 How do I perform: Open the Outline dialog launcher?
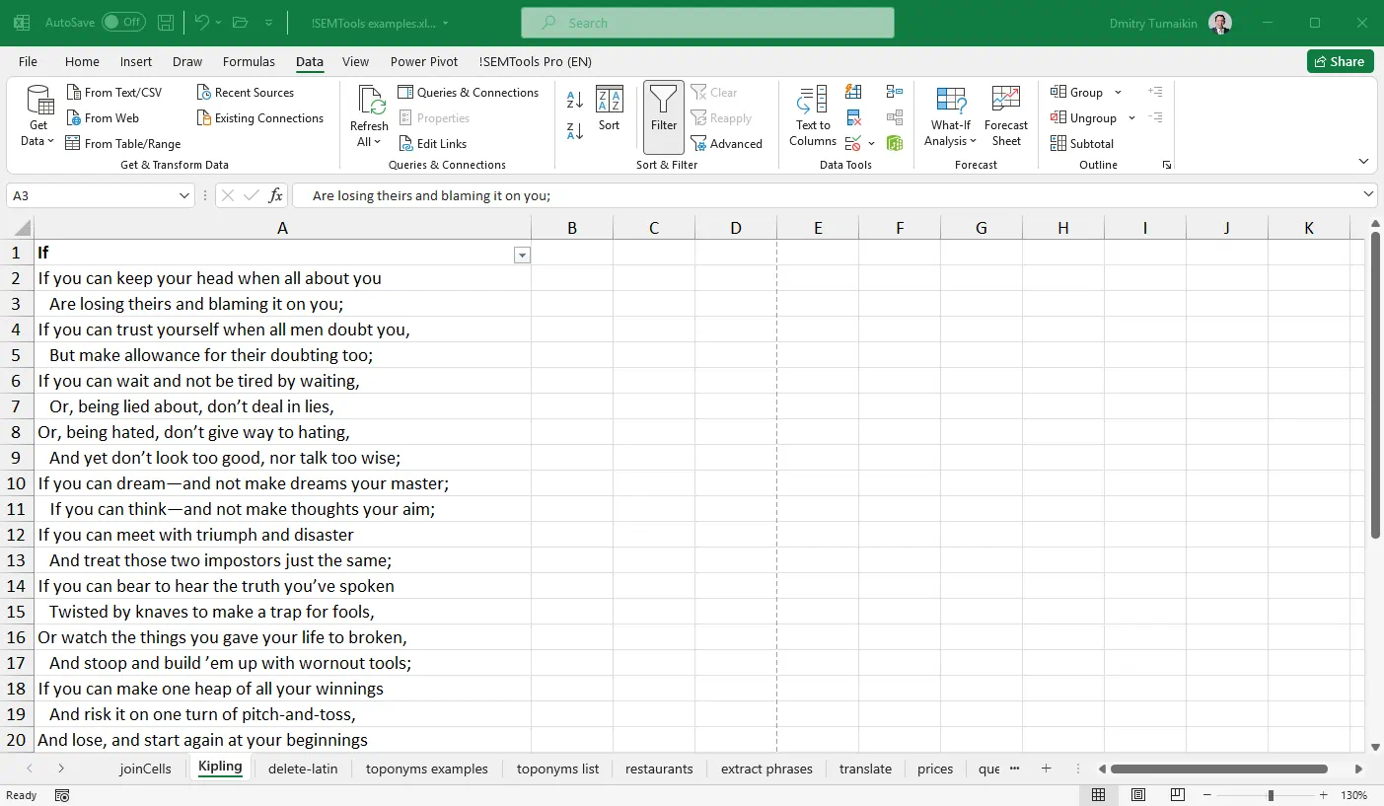[1167, 165]
